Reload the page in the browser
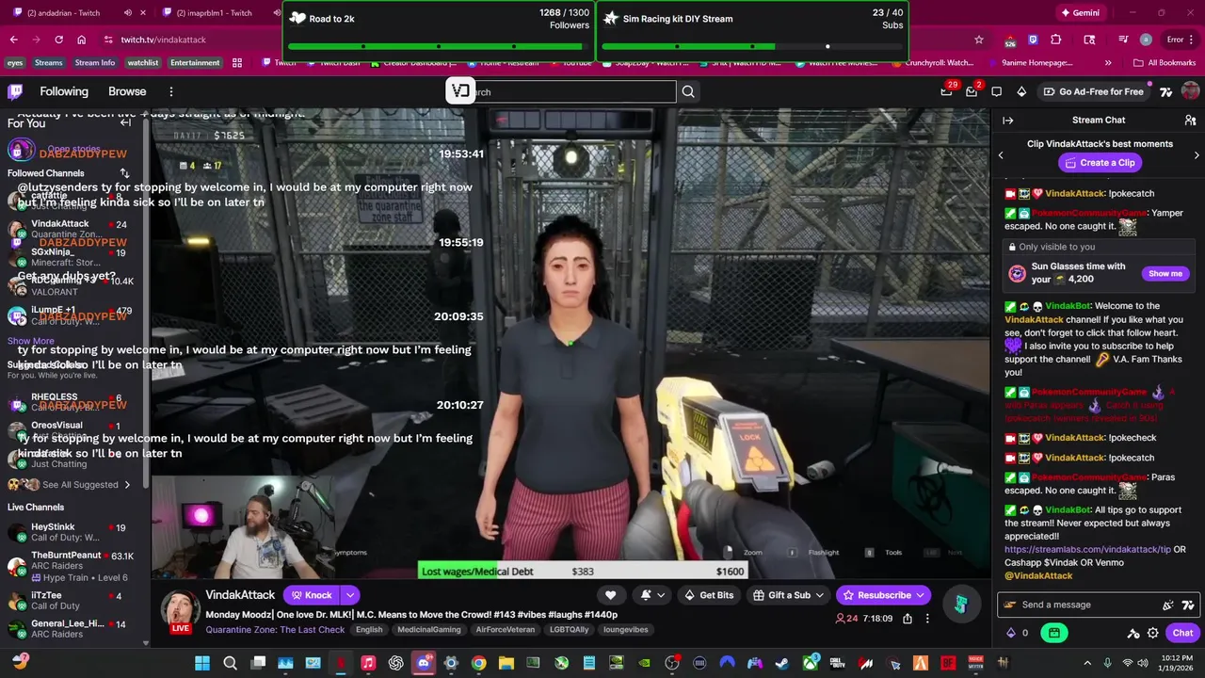 point(58,40)
